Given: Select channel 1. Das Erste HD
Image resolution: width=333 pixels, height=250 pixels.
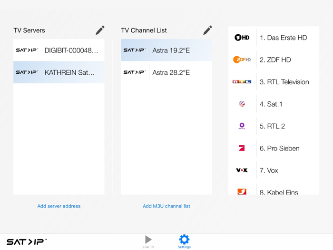Looking at the screenshot, I should coord(274,38).
